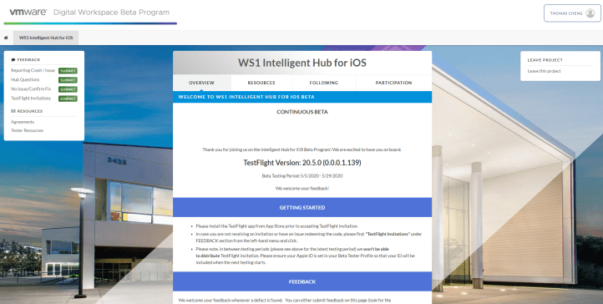Viewport: 603px width, 304px height.
Task: Open the Tester Resources link
Action: pyautogui.click(x=27, y=130)
